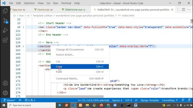Open Zoom from the Windows taskbar
193x108 pixels.
pos(115,105)
